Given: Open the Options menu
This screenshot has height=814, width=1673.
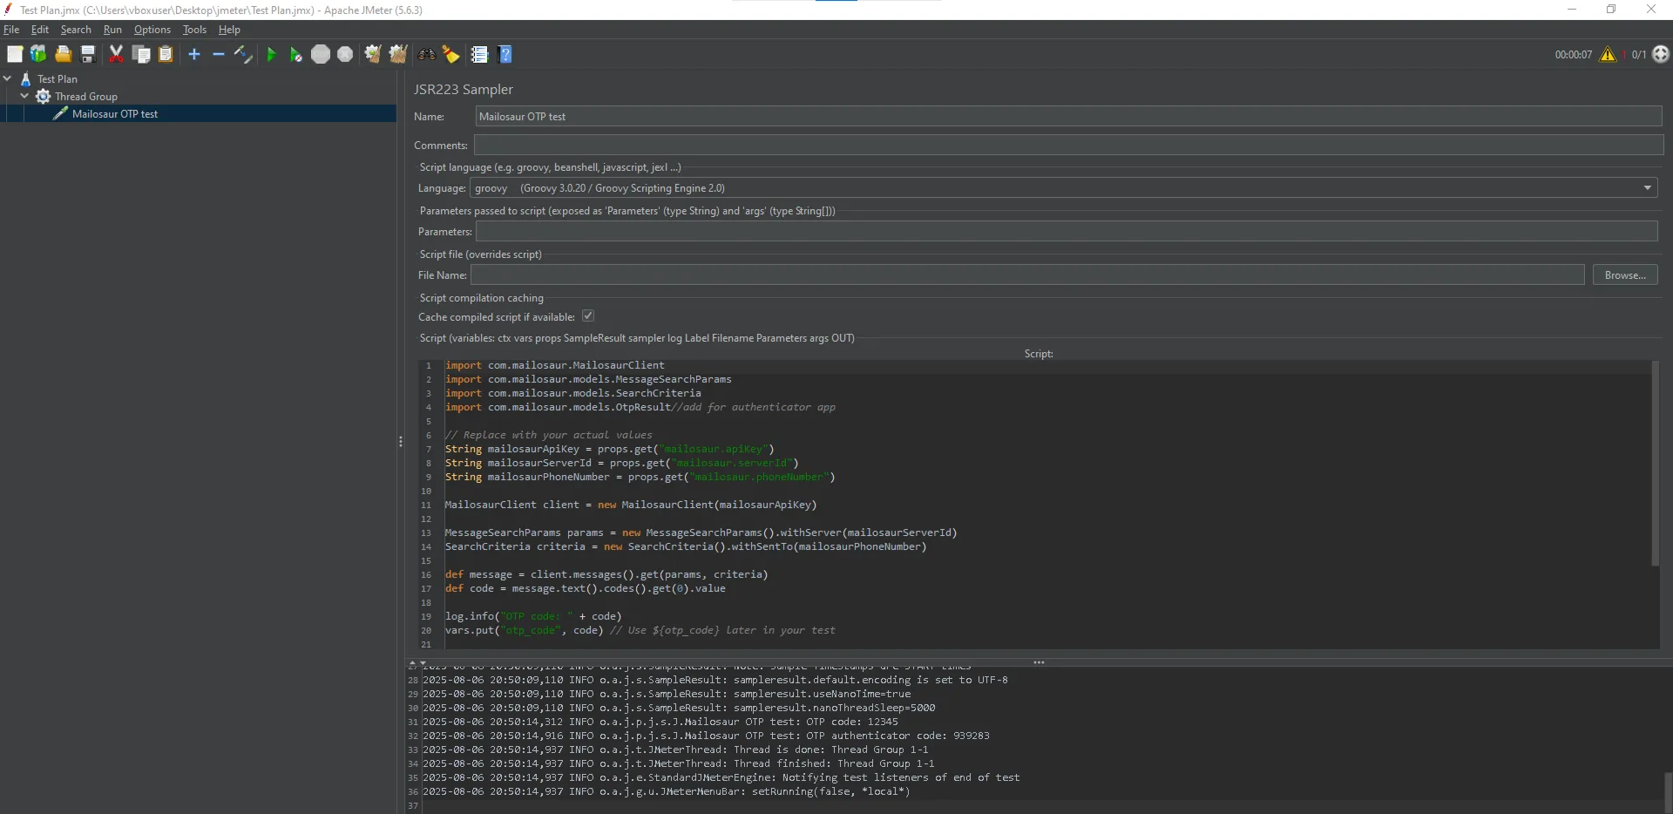Looking at the screenshot, I should (152, 29).
